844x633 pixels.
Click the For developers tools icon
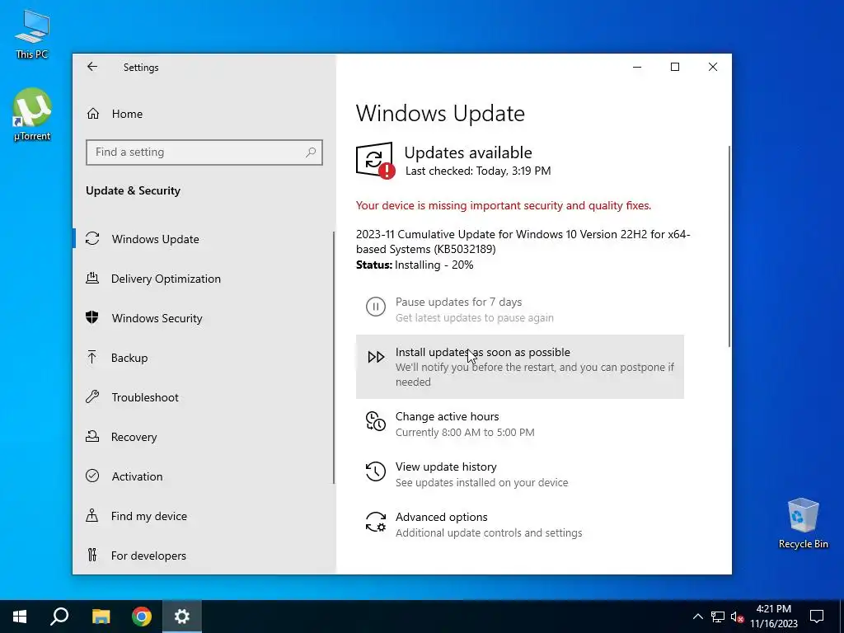tap(92, 555)
